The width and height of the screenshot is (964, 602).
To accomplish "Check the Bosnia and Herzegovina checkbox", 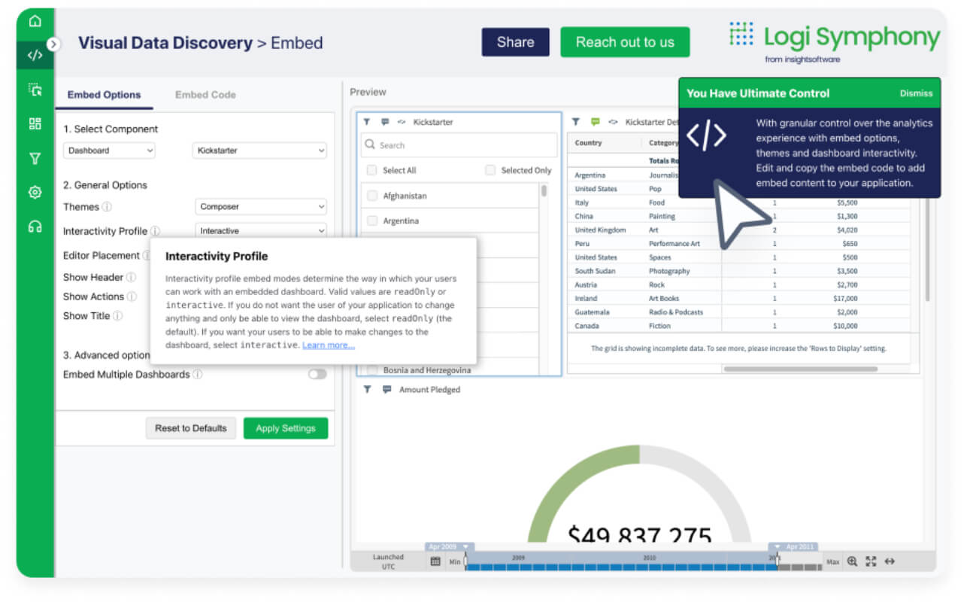I will pyautogui.click(x=371, y=369).
